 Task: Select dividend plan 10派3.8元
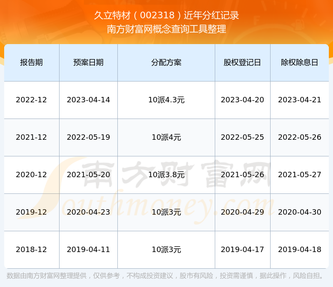(x=166, y=175)
